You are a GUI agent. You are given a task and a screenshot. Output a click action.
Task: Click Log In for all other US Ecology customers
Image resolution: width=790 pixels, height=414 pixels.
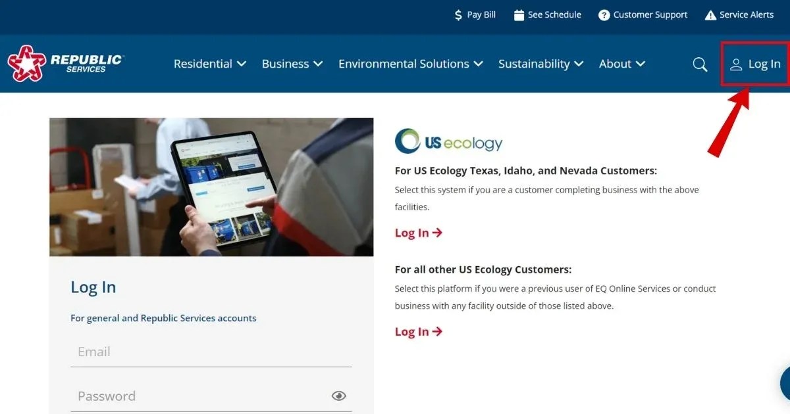pyautogui.click(x=418, y=332)
